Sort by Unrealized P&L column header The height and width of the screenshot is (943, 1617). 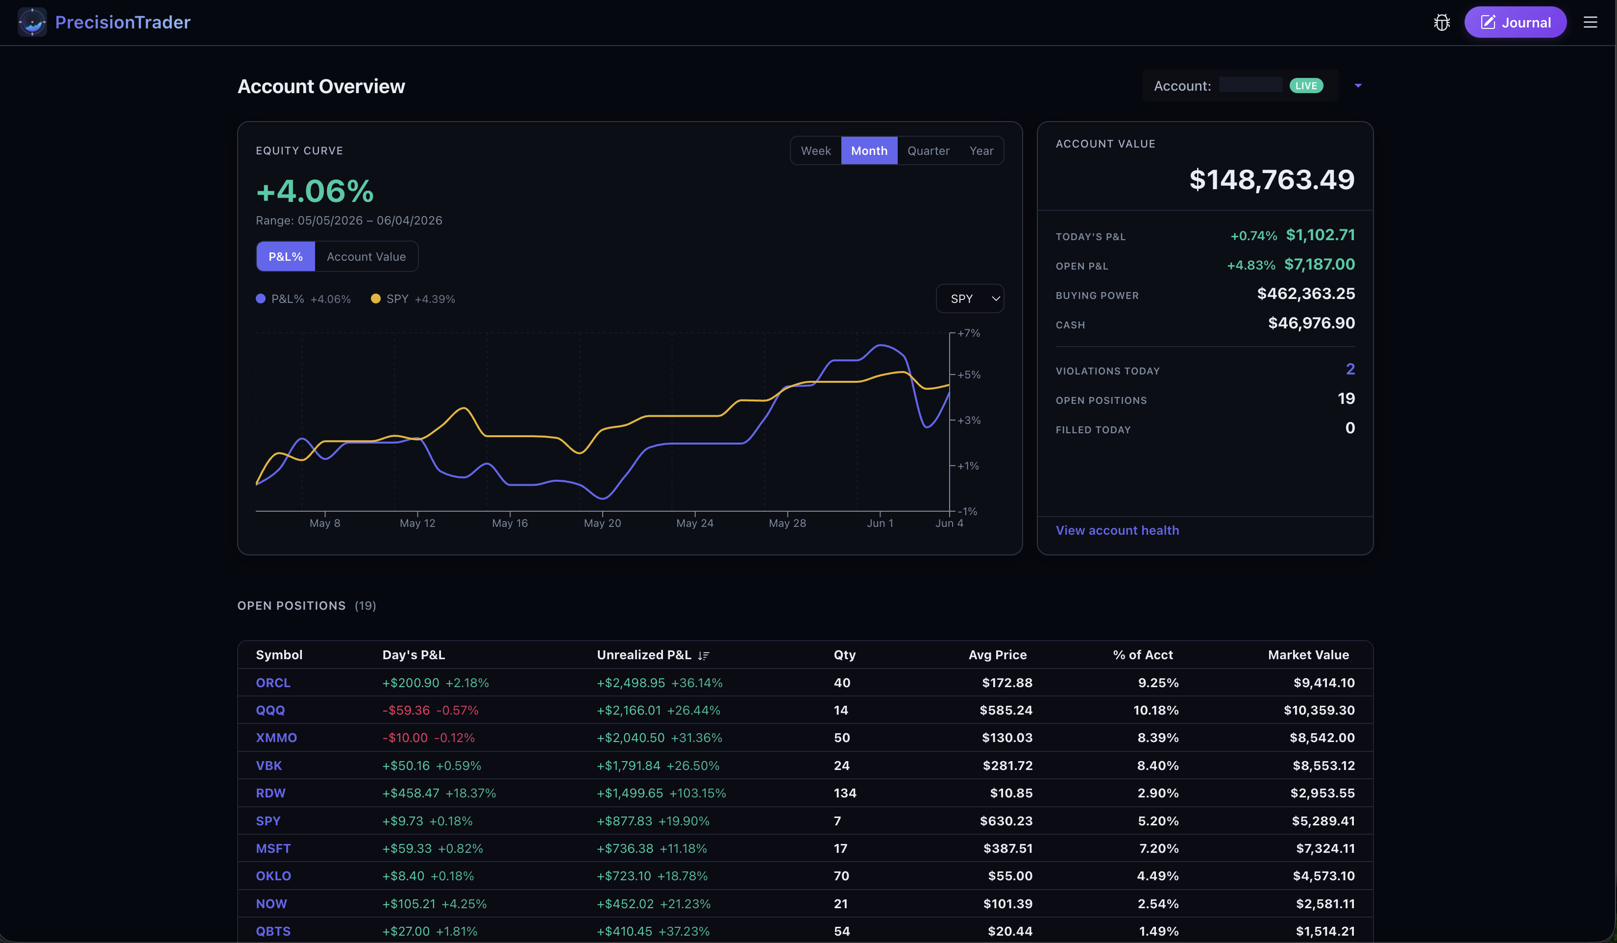coord(643,655)
